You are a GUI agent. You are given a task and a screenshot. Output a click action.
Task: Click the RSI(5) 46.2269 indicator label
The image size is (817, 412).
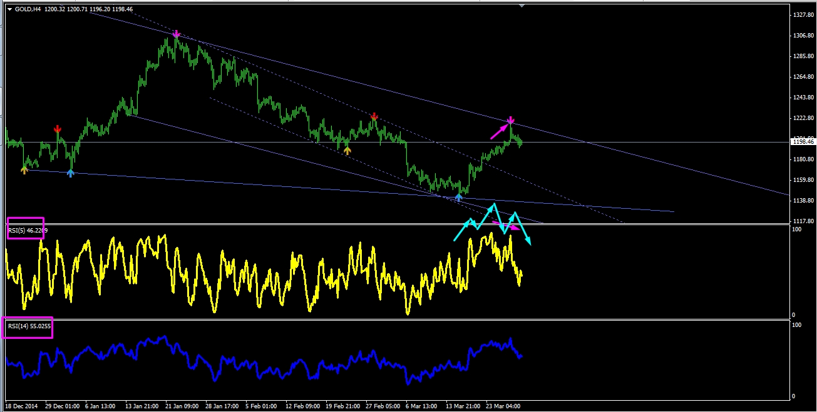point(28,231)
